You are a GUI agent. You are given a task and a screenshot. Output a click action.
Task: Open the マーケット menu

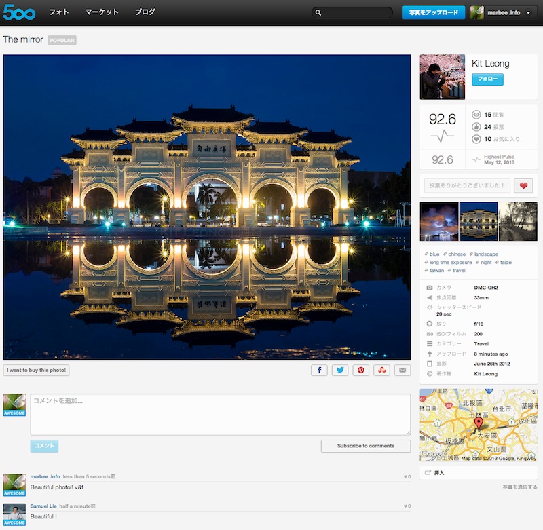102,12
